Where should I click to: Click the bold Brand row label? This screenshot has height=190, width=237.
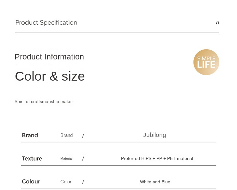point(30,135)
